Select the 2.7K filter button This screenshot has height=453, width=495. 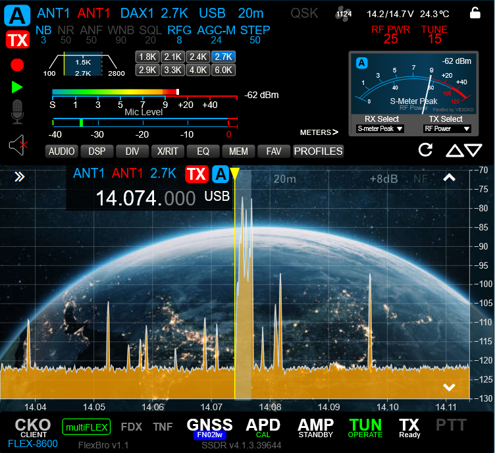(x=224, y=57)
